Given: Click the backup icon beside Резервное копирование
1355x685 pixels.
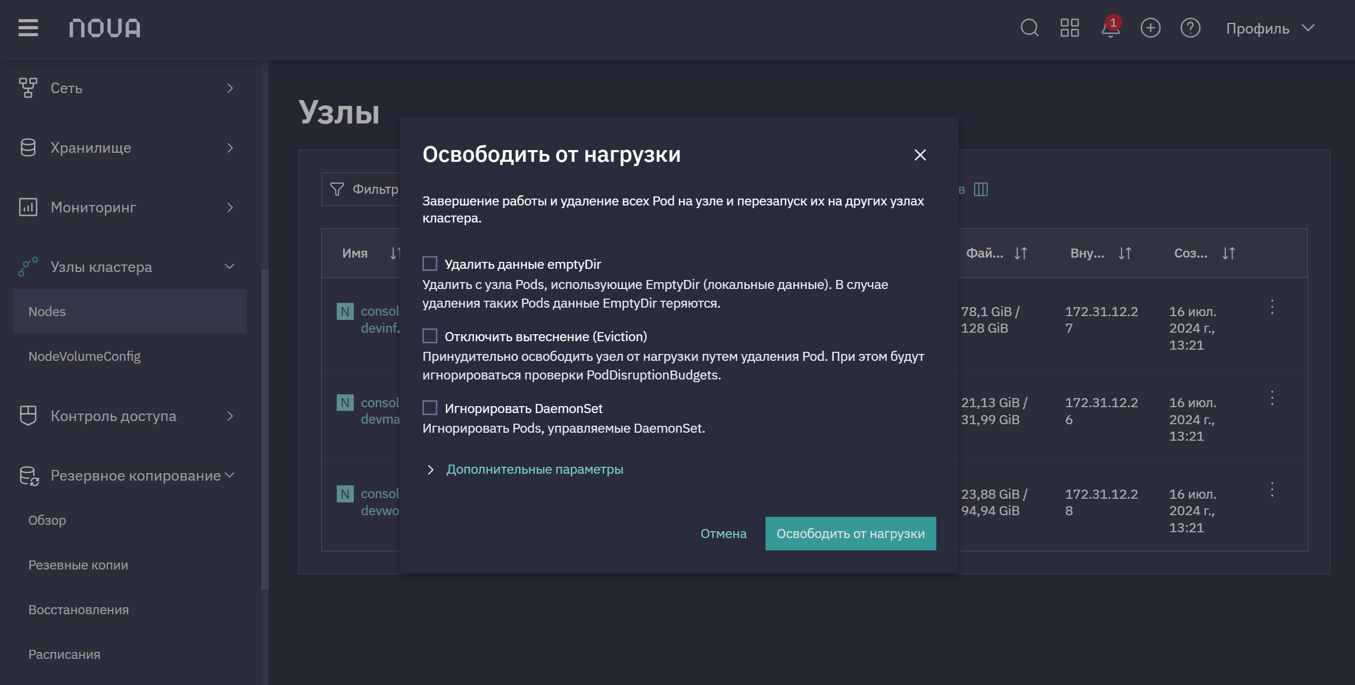Looking at the screenshot, I should (29, 476).
